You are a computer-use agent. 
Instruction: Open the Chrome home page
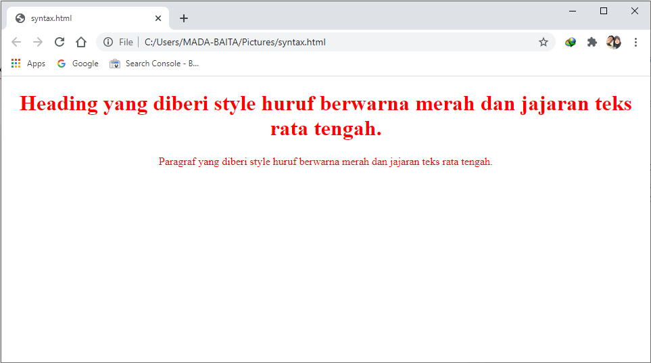(81, 42)
